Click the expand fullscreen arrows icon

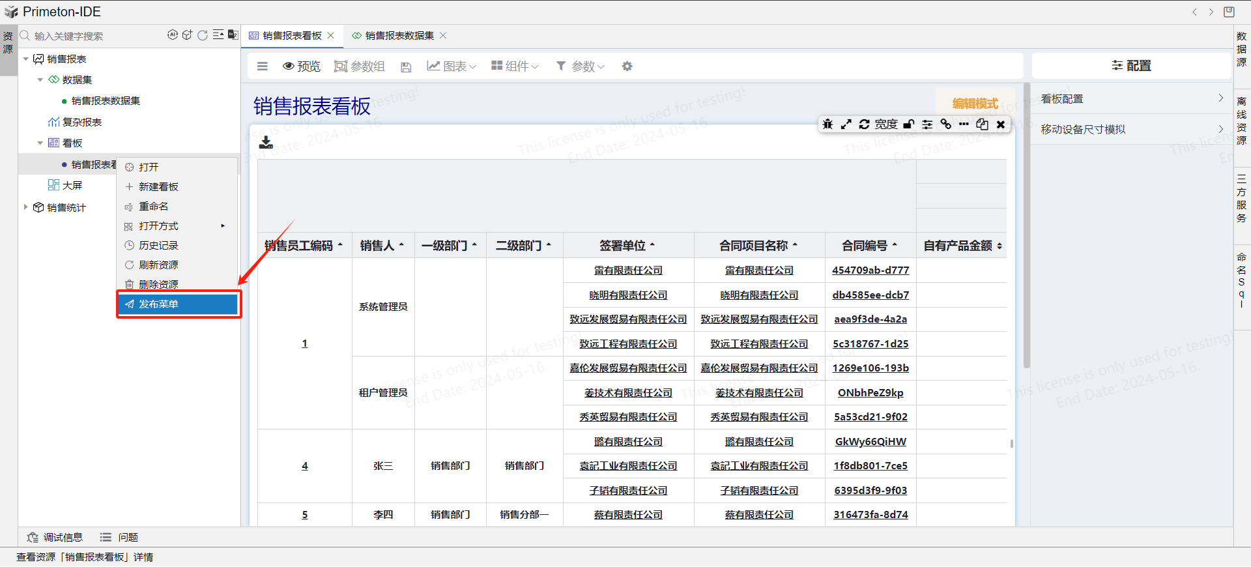click(x=846, y=124)
